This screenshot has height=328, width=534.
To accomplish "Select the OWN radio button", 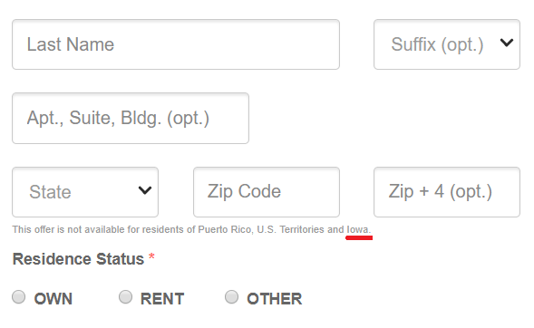I will pos(19,296).
